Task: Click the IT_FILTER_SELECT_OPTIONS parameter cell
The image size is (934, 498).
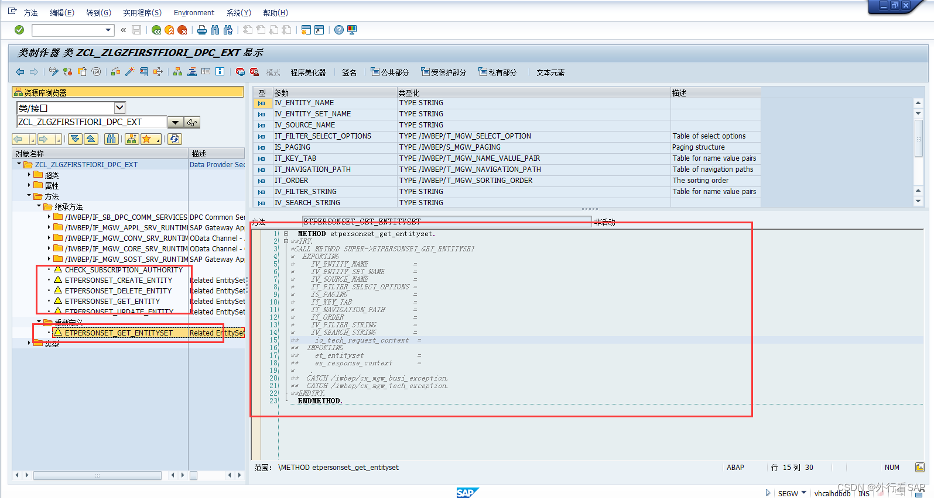Action: tap(335, 136)
